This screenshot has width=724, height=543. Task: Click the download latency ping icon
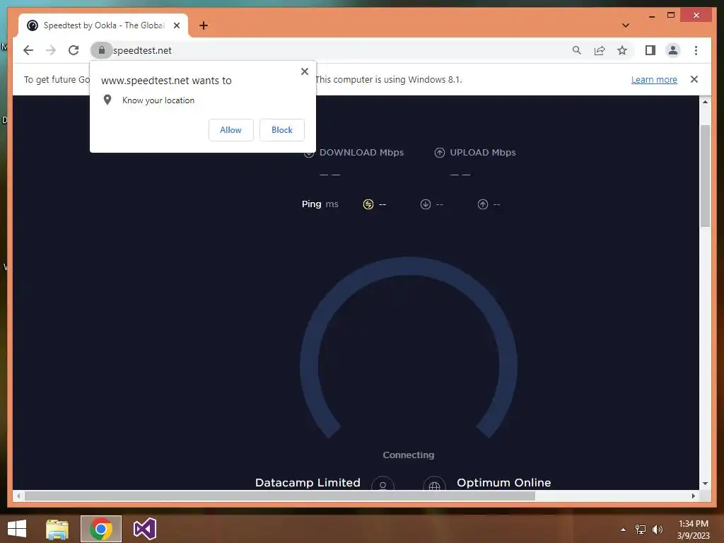click(426, 204)
